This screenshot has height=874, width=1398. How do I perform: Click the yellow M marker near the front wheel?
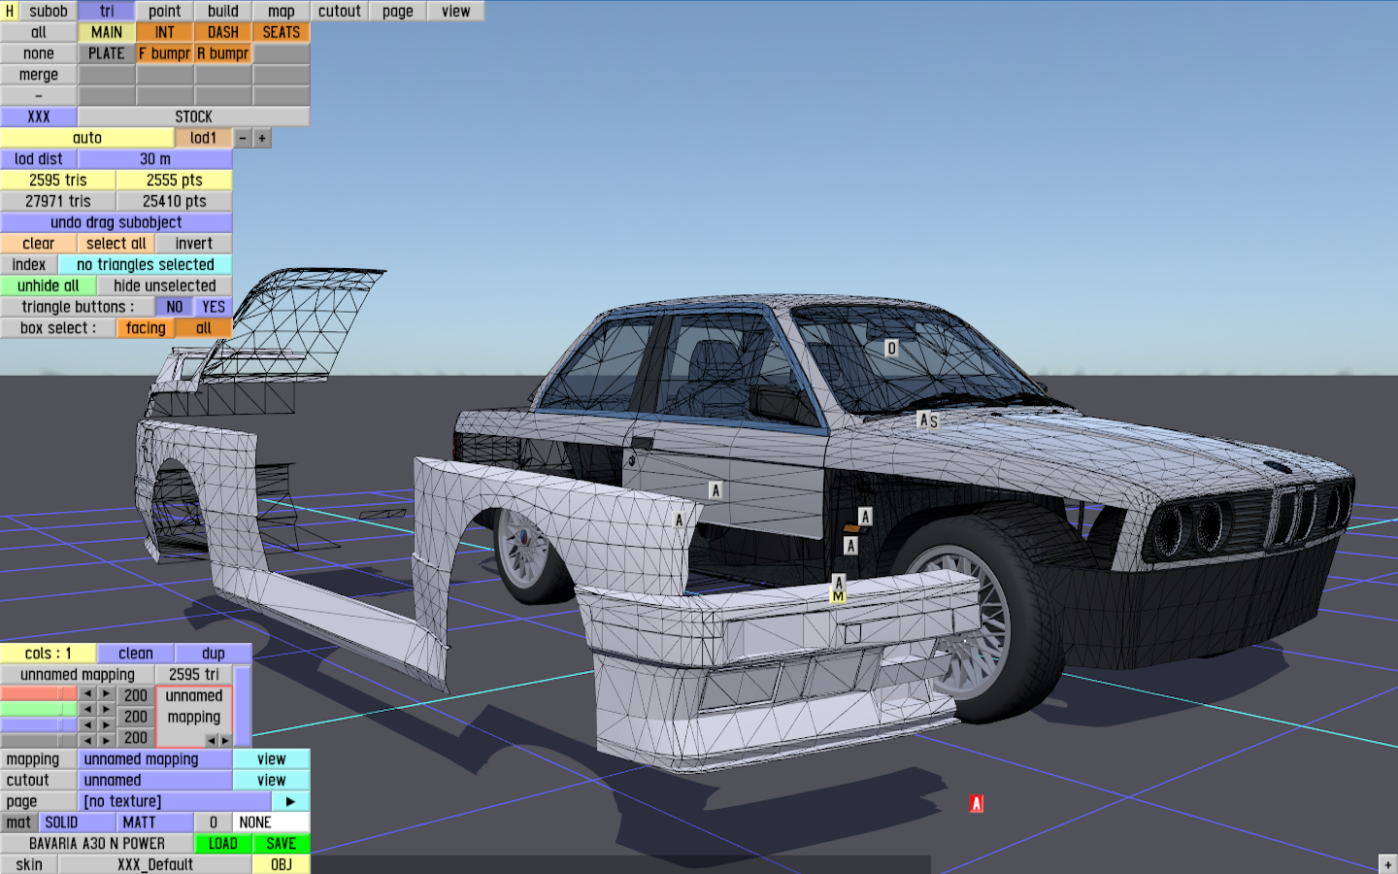point(839,596)
